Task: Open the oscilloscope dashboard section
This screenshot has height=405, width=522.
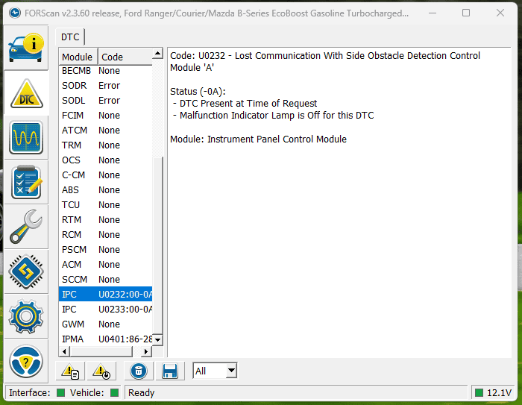Action: tap(26, 137)
